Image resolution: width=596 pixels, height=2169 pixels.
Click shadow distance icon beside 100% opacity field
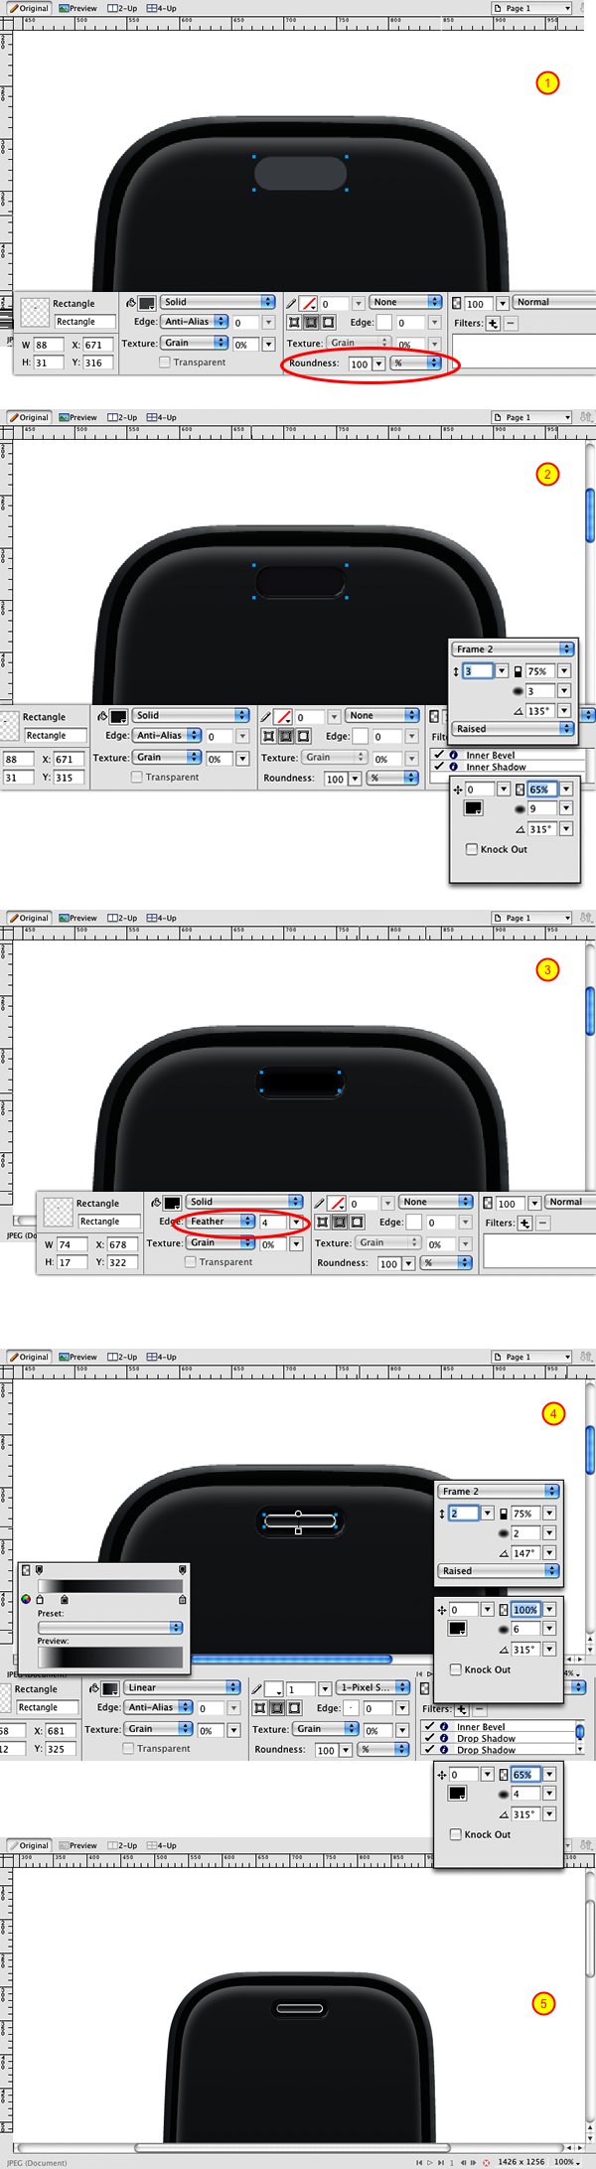tap(442, 1610)
